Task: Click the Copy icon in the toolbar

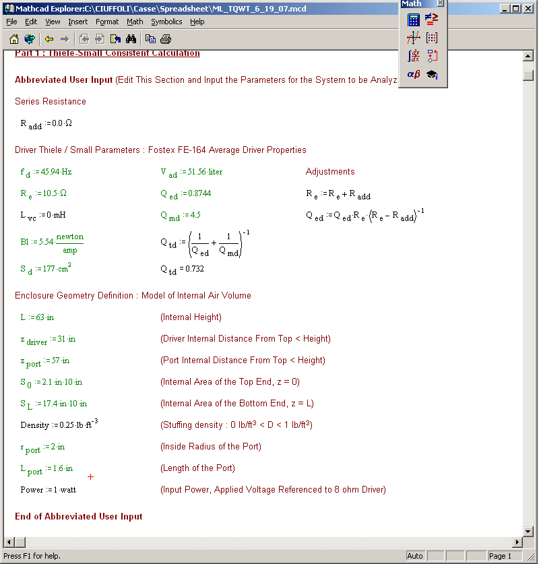Action: click(150, 39)
